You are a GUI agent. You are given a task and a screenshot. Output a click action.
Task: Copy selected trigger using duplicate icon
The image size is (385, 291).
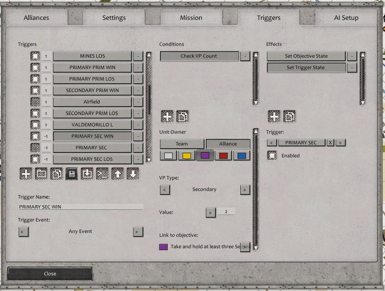57,174
